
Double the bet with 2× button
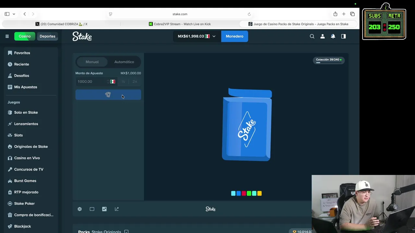click(x=135, y=82)
